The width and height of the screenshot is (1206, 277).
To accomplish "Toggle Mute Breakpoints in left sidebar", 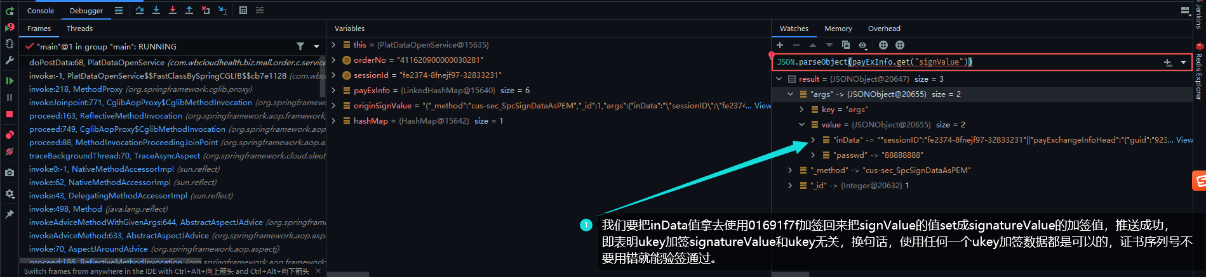I will click(10, 151).
